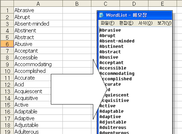Open the 편집(E) menu in Notepad
The width and height of the screenshot is (182, 134).
pyautogui.click(x=126, y=23)
